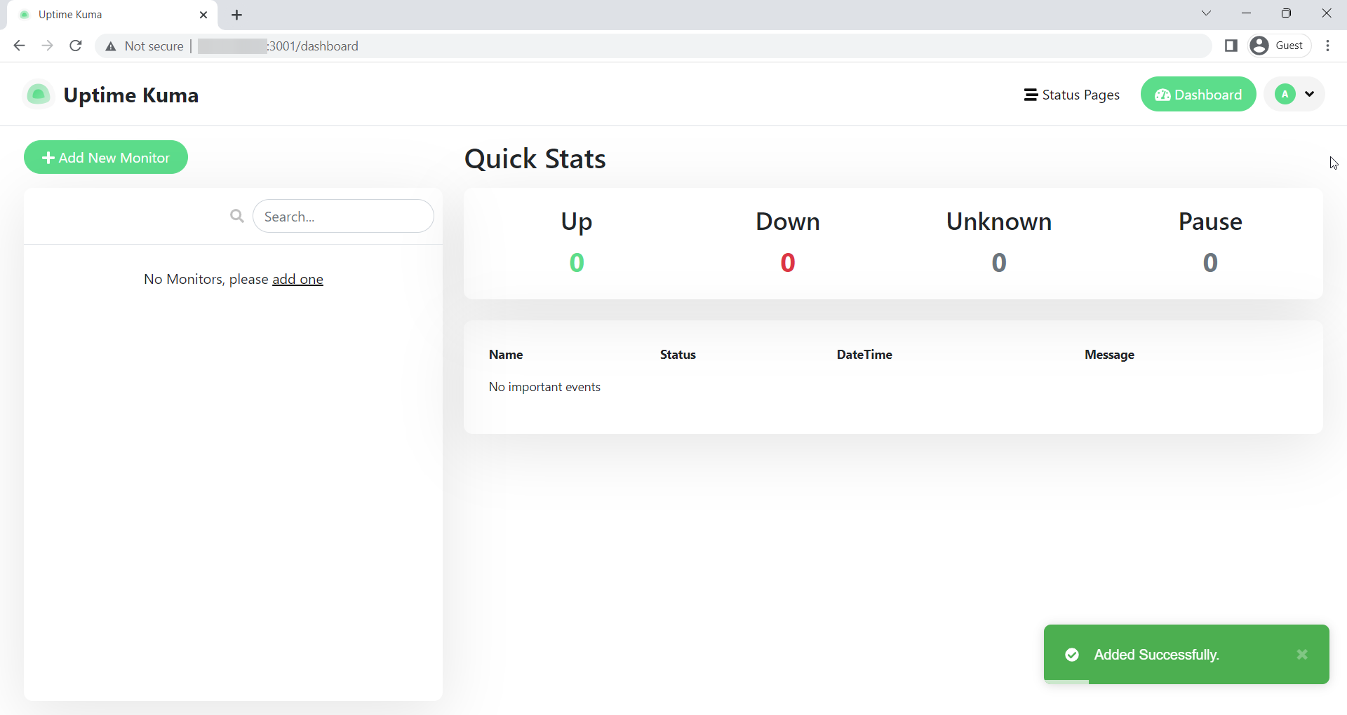Click the Message column header
1347x715 pixels.
pos(1109,355)
